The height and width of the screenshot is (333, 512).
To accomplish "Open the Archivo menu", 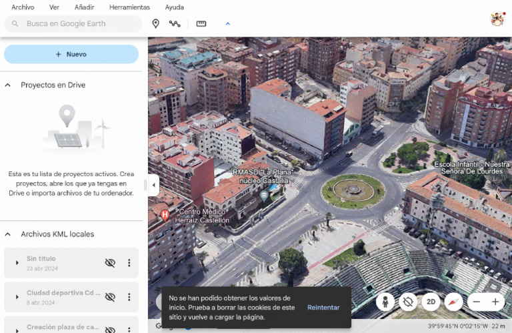I will pos(23,7).
